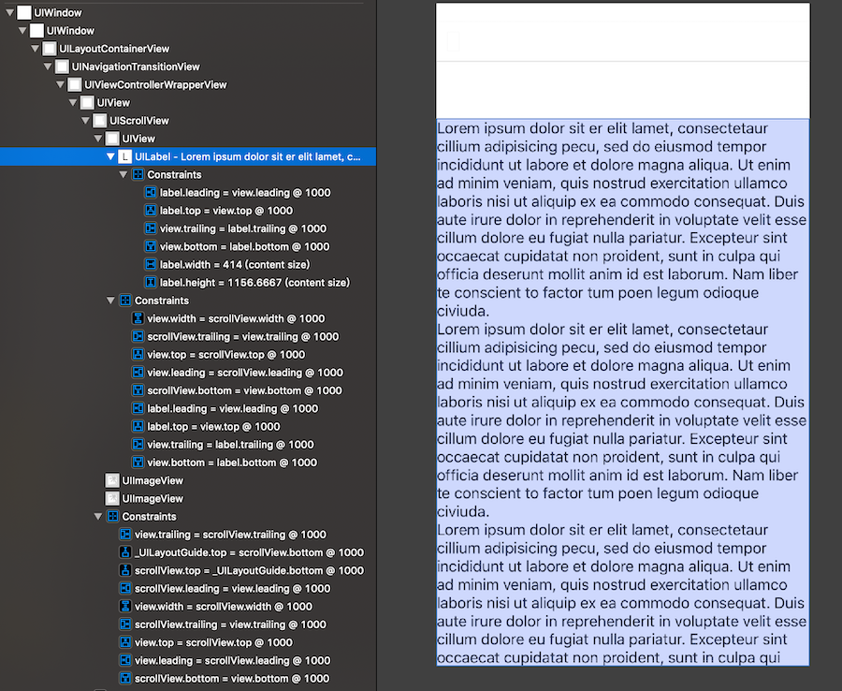Click the UINavigationTransitionView view icon
Viewport: 842px width, 691px height.
click(63, 66)
